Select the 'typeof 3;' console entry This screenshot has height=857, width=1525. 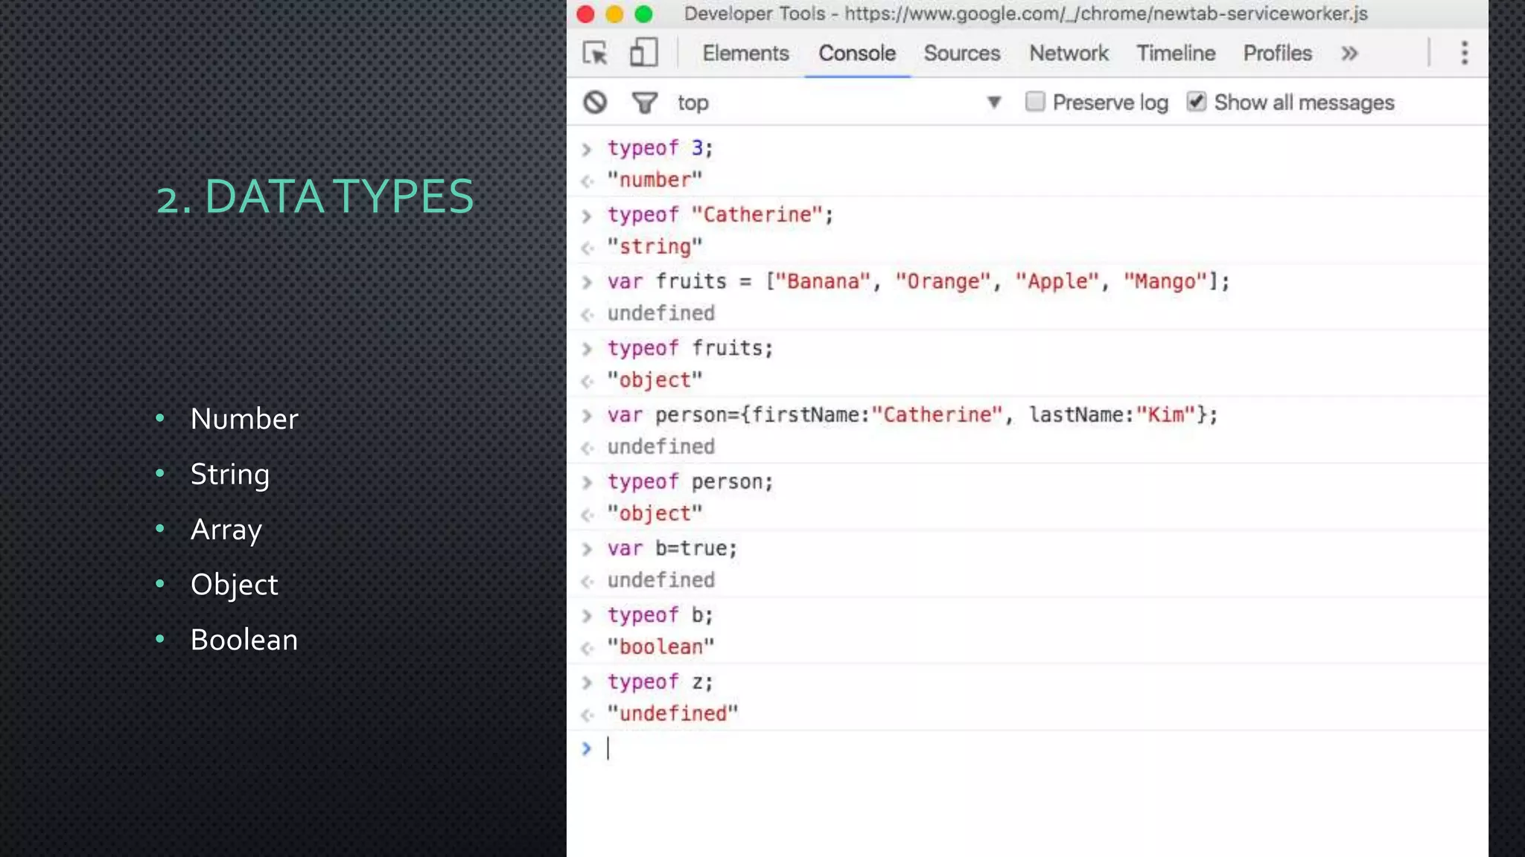tap(660, 148)
